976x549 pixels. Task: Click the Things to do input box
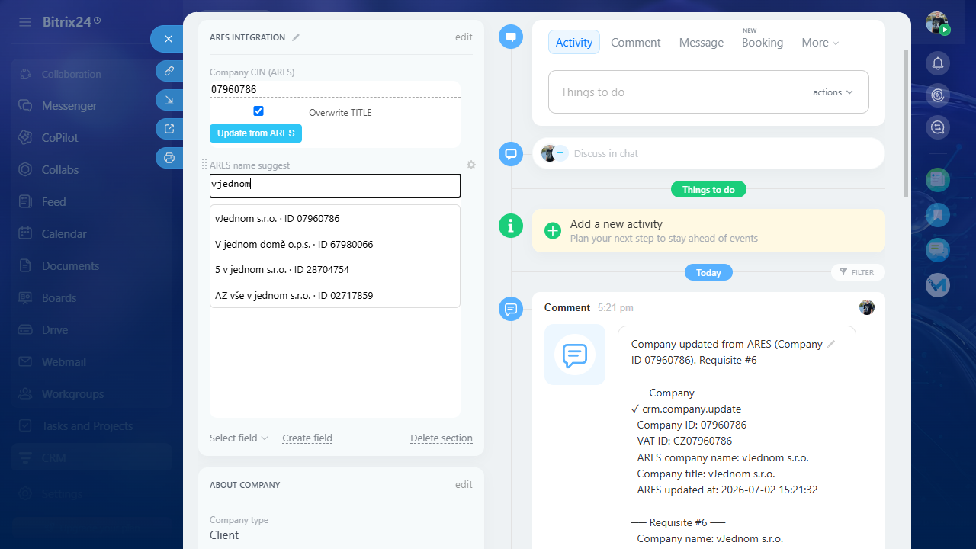coord(708,92)
